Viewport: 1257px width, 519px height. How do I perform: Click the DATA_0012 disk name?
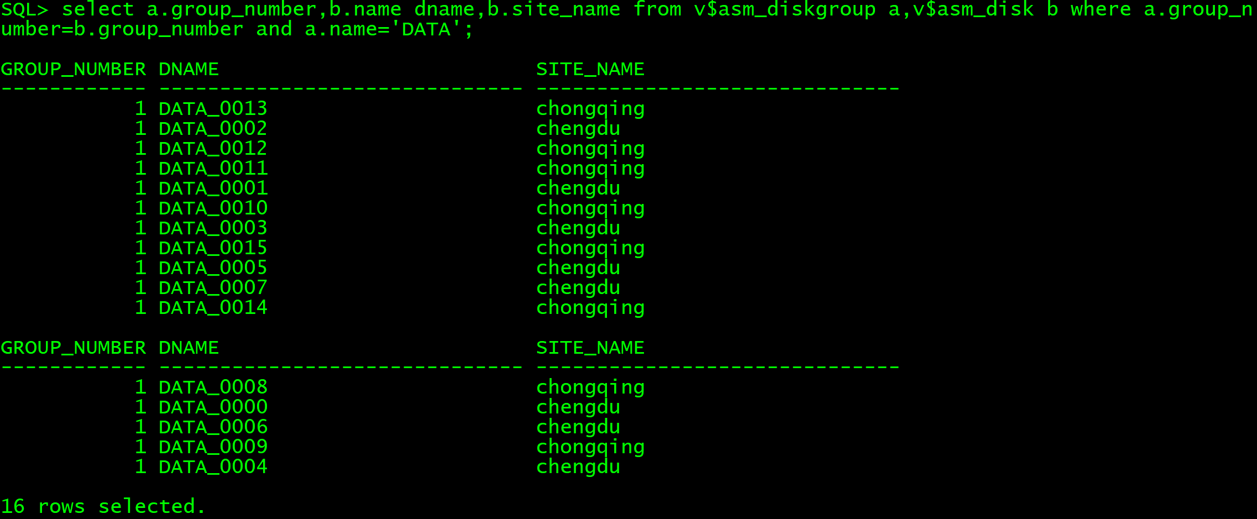213,149
